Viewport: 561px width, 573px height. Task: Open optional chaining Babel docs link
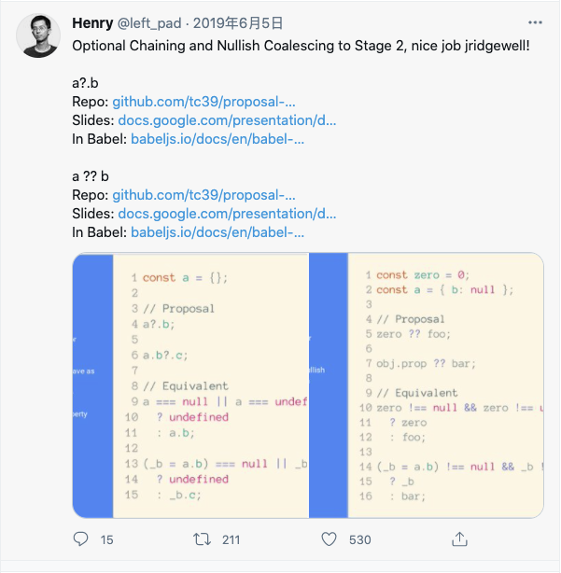click(217, 139)
